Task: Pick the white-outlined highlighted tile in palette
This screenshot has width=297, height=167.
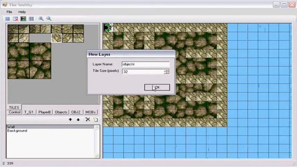Action: pyautogui.click(x=57, y=38)
